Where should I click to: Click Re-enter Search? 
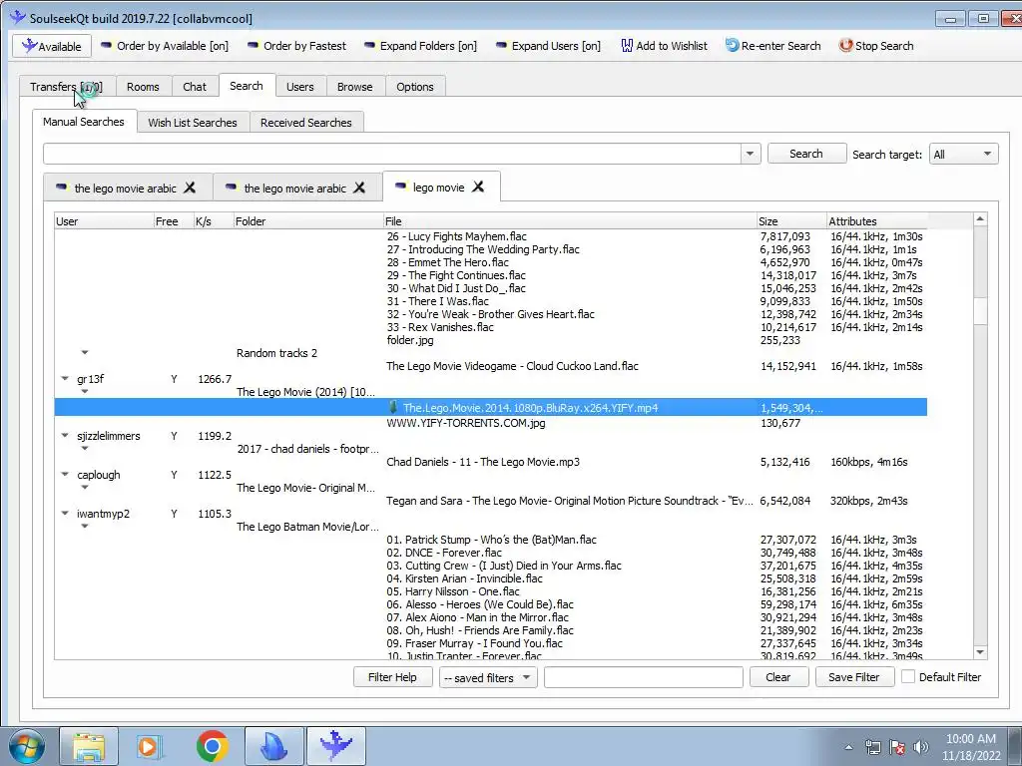tap(773, 46)
